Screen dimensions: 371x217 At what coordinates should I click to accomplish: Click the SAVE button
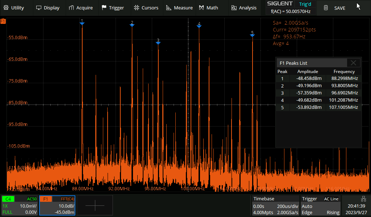tap(334, 8)
